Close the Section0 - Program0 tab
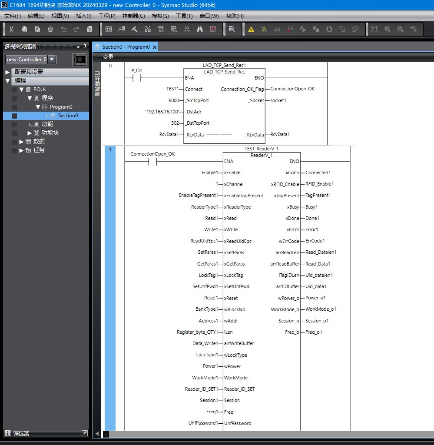This screenshot has height=445, width=434. (155, 47)
